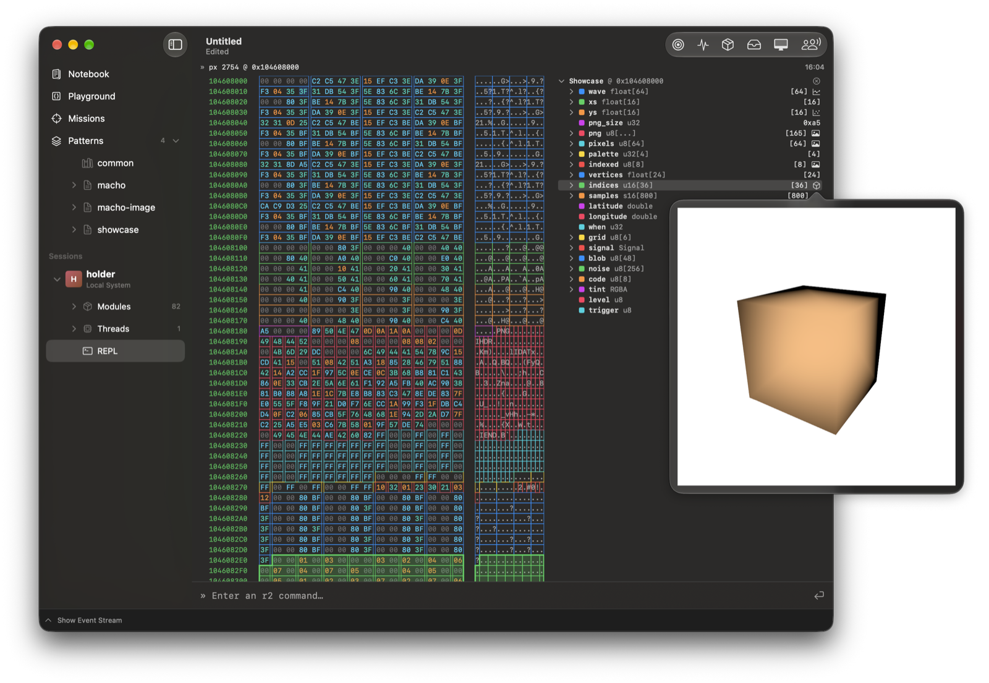Screen dimensions: 989x683
Task: Click the 3D cube toolbar icon
Action: [x=728, y=45]
